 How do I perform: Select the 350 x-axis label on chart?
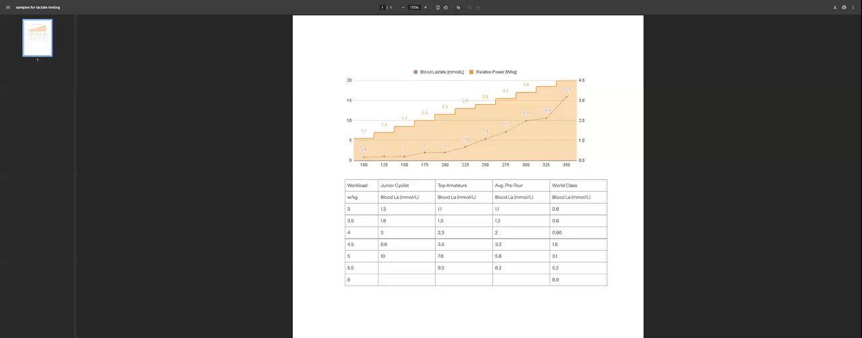click(x=566, y=165)
